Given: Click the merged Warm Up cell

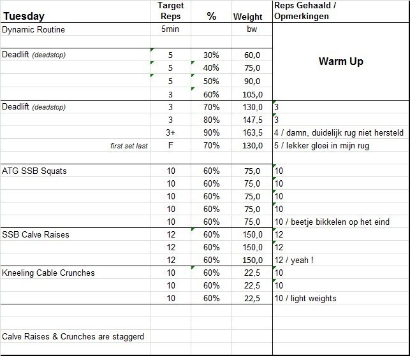Looking at the screenshot, I should click(x=340, y=62).
